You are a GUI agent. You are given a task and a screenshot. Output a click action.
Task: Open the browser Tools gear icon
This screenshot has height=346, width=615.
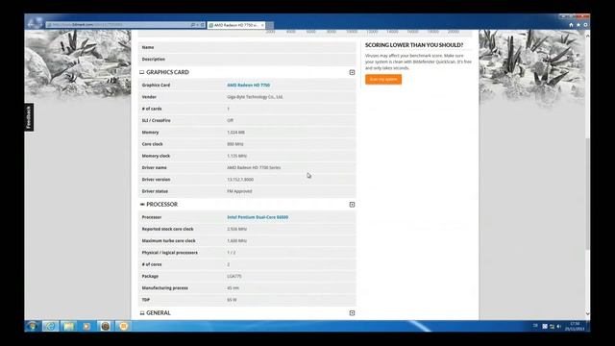tap(585, 25)
